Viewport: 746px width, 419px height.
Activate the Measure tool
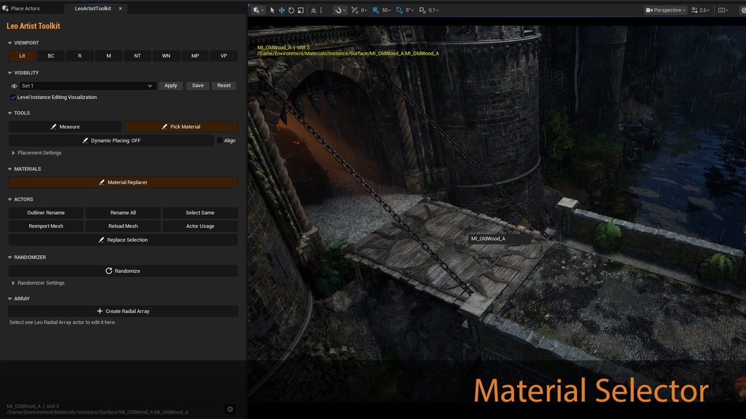(x=65, y=127)
